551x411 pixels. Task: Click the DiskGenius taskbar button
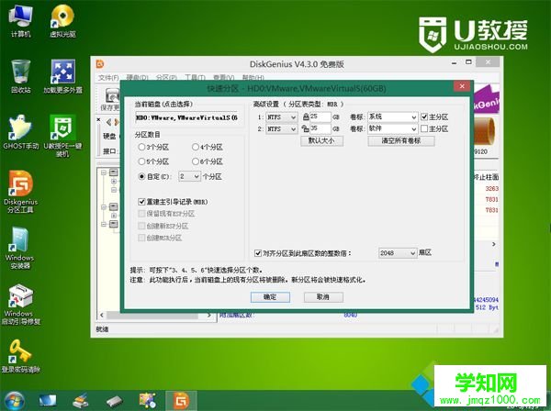[181, 401]
